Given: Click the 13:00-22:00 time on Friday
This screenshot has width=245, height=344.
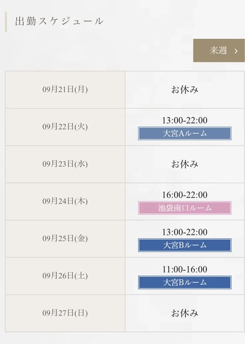Looking at the screenshot, I should (185, 232).
